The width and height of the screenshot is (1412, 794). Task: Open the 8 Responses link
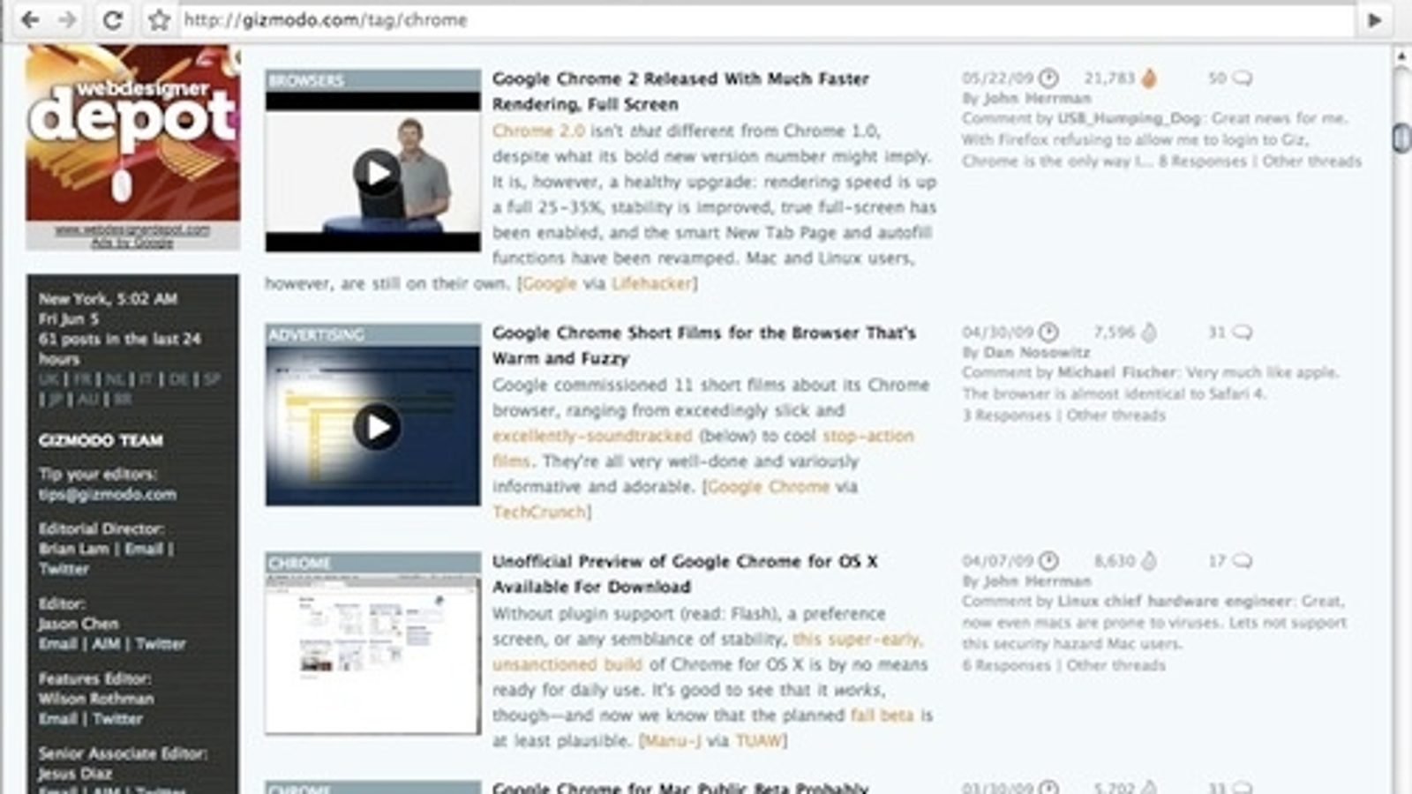coord(1203,161)
